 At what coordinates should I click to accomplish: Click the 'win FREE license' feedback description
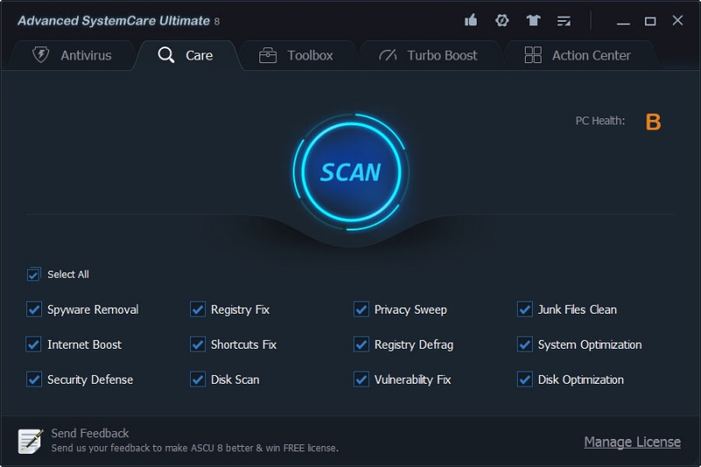(x=195, y=448)
